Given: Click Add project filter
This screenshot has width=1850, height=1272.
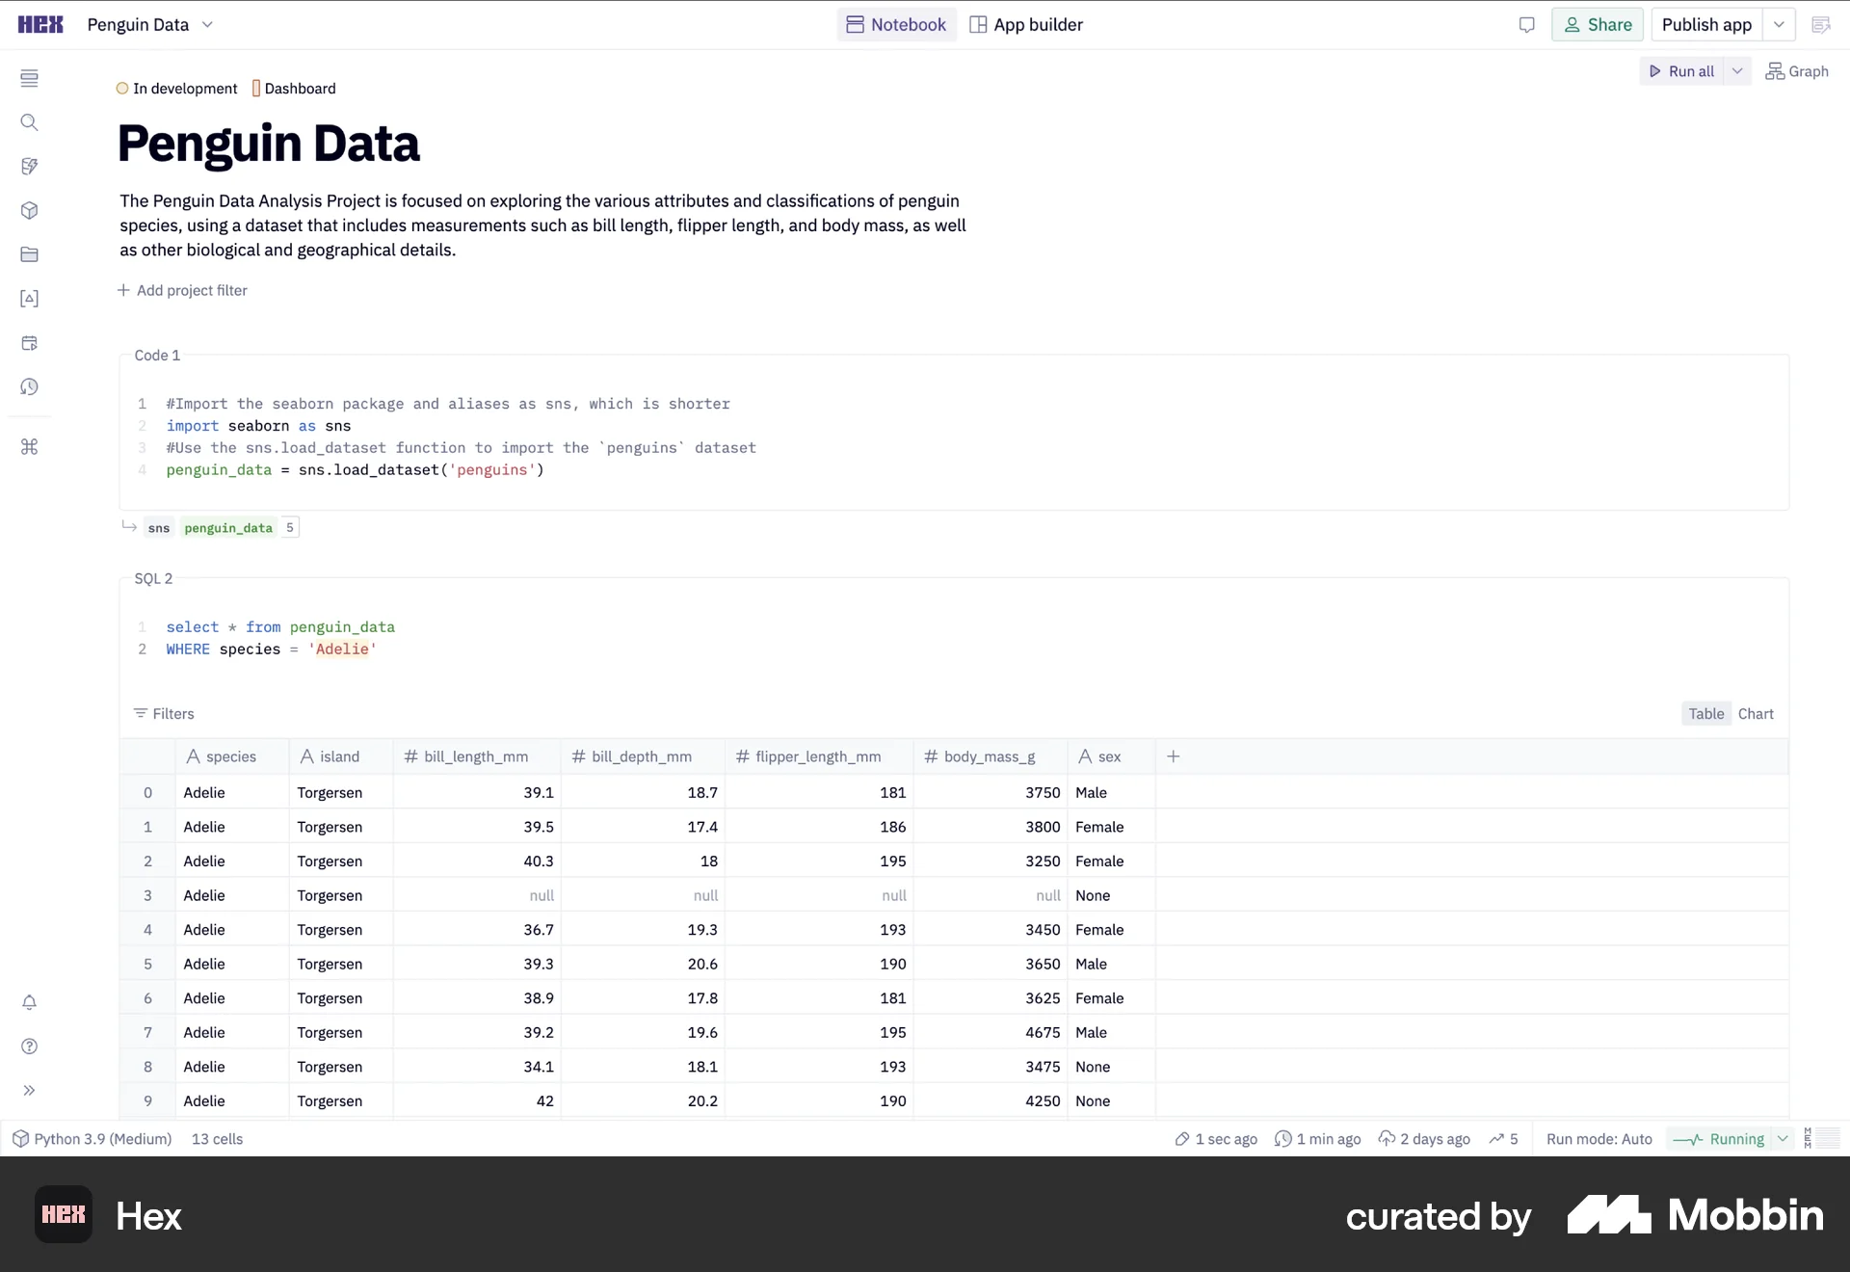Looking at the screenshot, I should [x=182, y=290].
